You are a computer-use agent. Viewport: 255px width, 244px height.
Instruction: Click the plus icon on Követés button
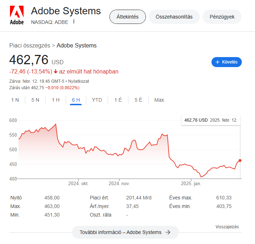click(x=218, y=62)
